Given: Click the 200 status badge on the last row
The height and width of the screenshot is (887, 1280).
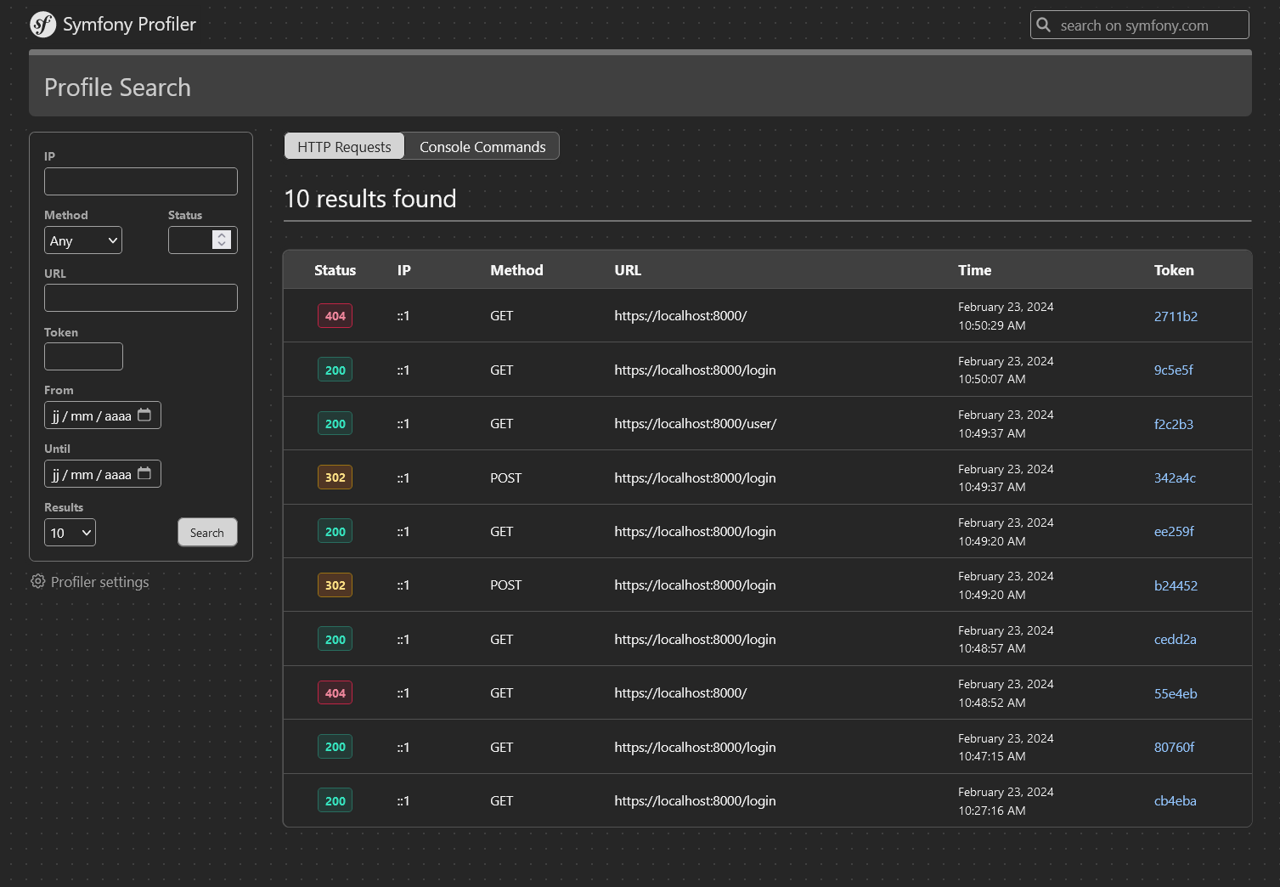Looking at the screenshot, I should tap(335, 799).
